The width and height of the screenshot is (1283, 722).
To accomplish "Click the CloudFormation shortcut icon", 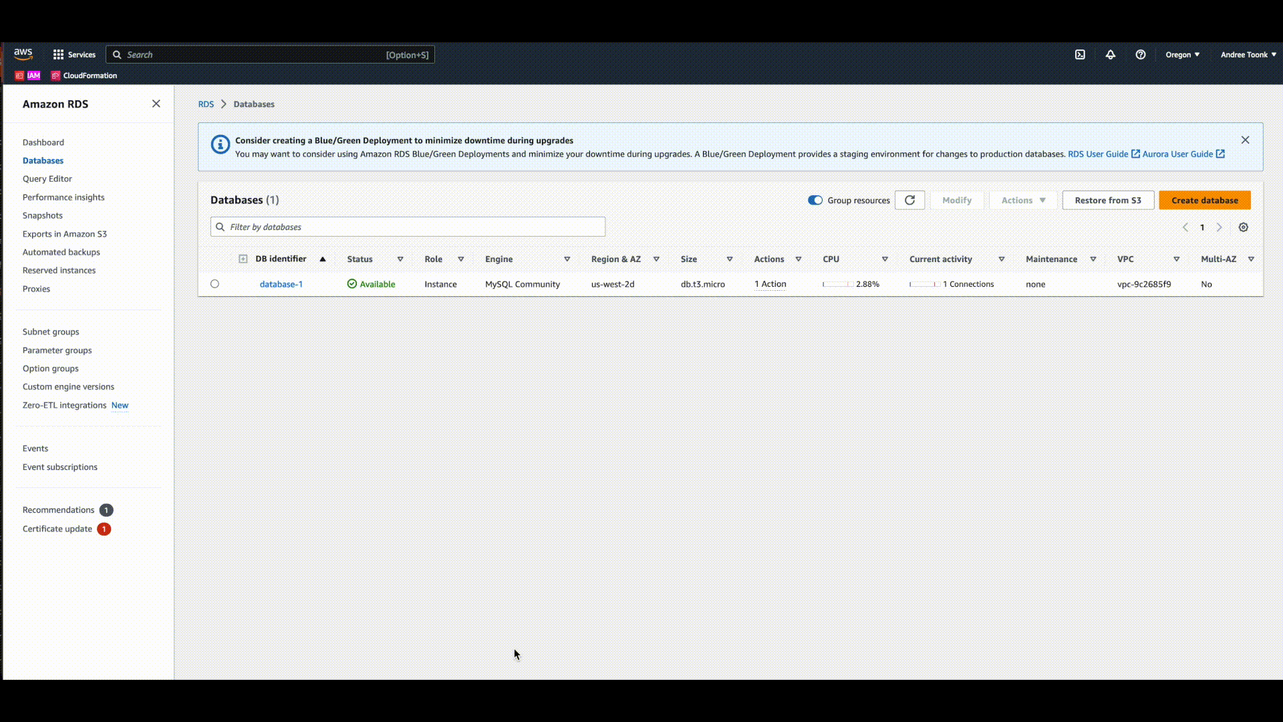I will pos(55,75).
